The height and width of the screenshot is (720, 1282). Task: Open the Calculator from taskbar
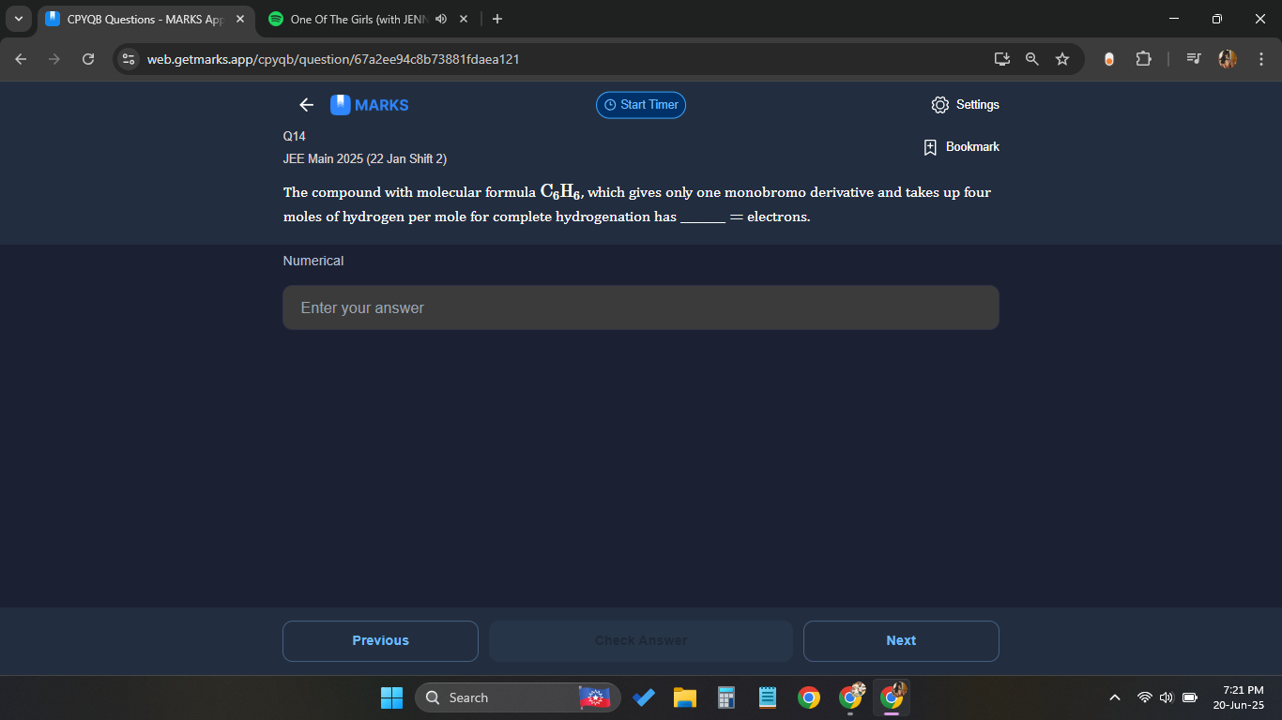tap(725, 697)
